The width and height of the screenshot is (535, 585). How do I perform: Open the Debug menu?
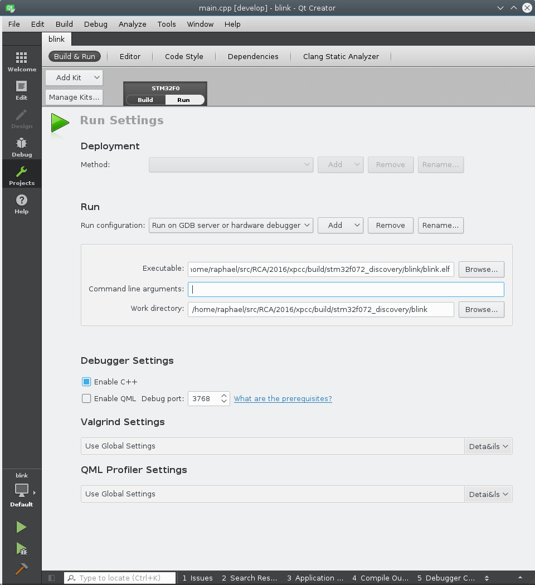(x=96, y=25)
